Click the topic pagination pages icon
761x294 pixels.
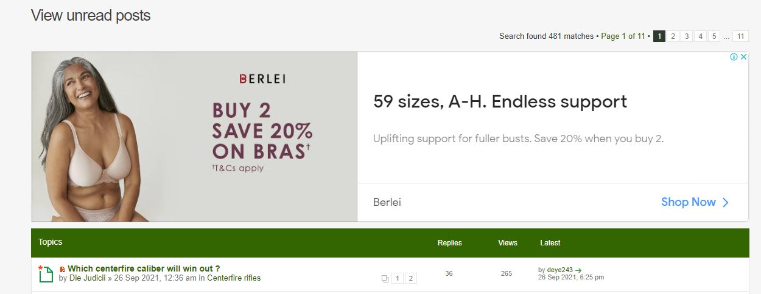tap(385, 279)
